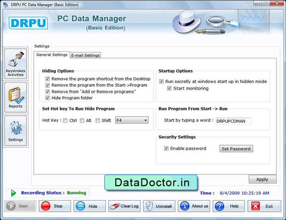Toggle the Start monitoring checkbox

(x=169, y=89)
